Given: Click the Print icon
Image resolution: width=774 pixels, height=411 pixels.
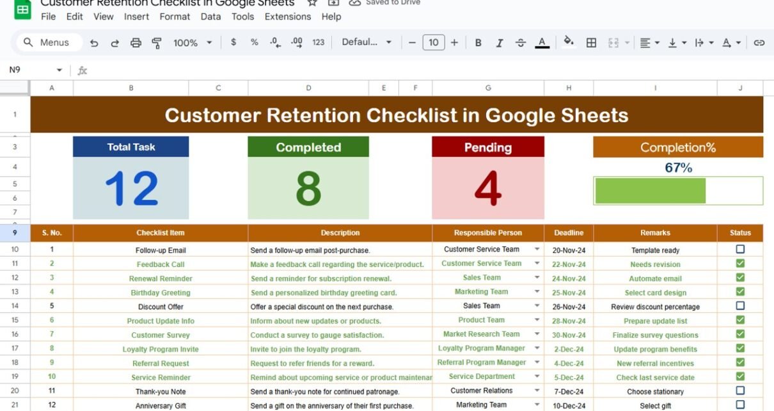Looking at the screenshot, I should coord(136,43).
